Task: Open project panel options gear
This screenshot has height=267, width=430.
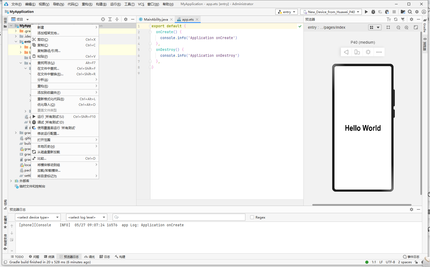Action: 126,19
